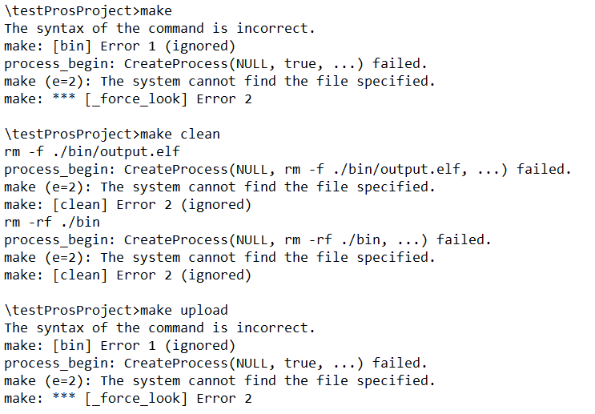Click first 'make: [clean] Error 2 (ignored)' line
The width and height of the screenshot is (595, 414).
tap(128, 205)
